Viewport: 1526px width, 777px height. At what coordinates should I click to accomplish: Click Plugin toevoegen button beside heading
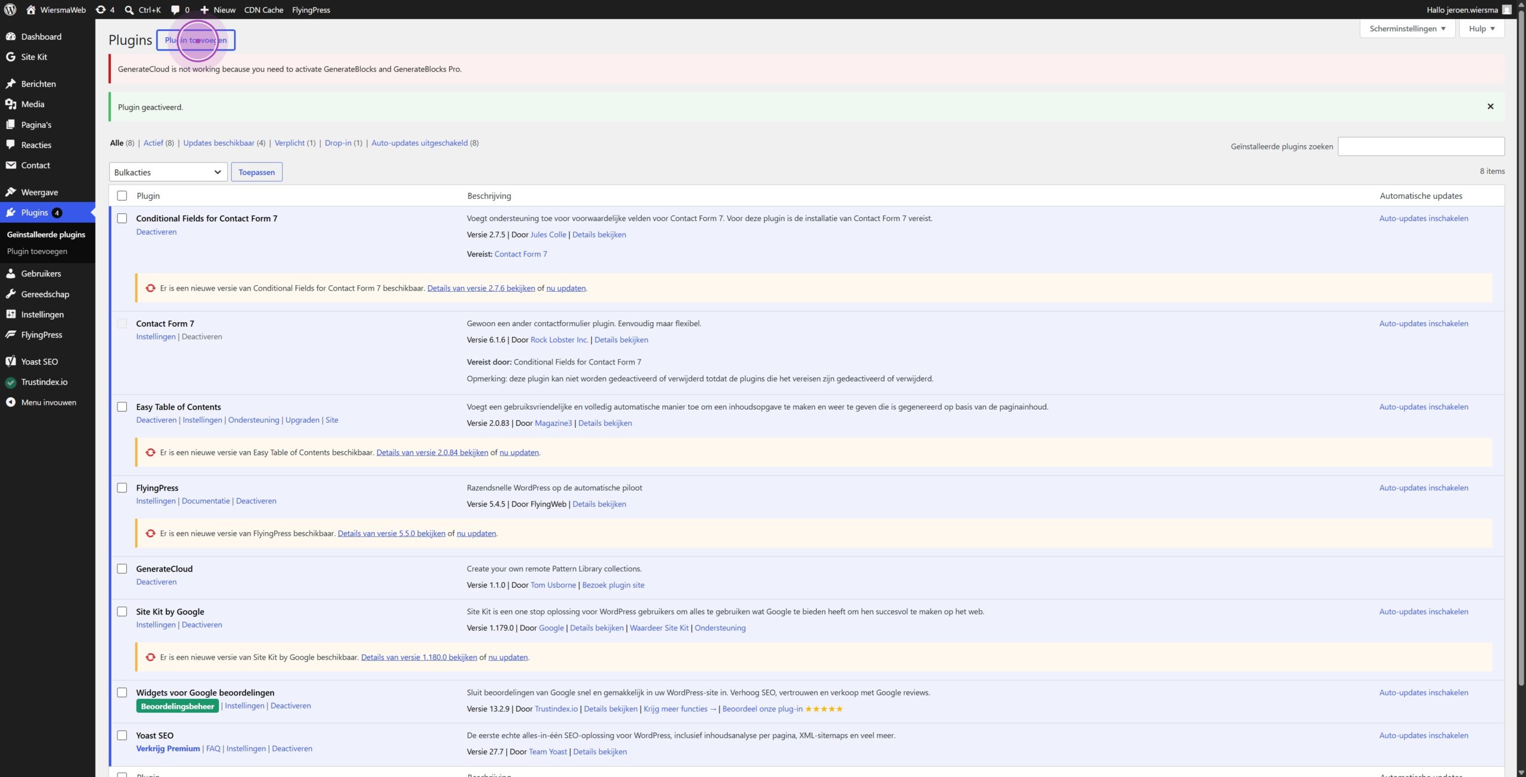pos(196,40)
